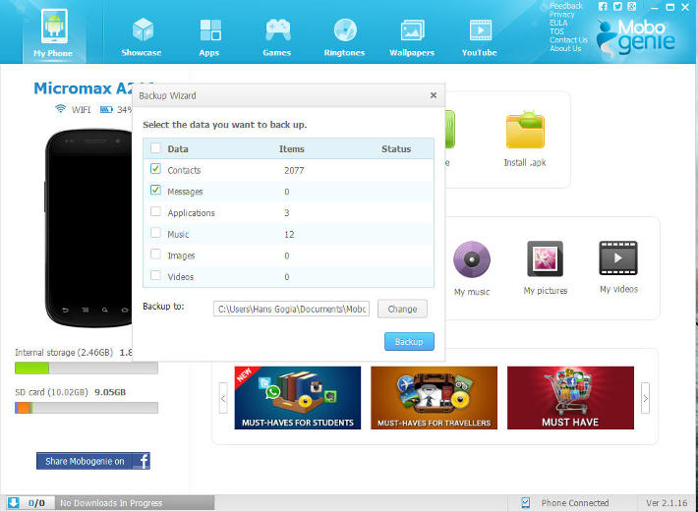Click the phone screen preview image
698x512 pixels.
[90, 228]
